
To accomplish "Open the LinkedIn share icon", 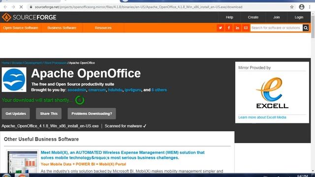I will pos(237,28).
